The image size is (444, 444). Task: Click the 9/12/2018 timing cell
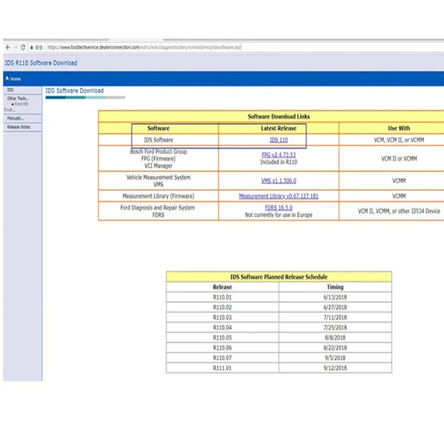335,368
